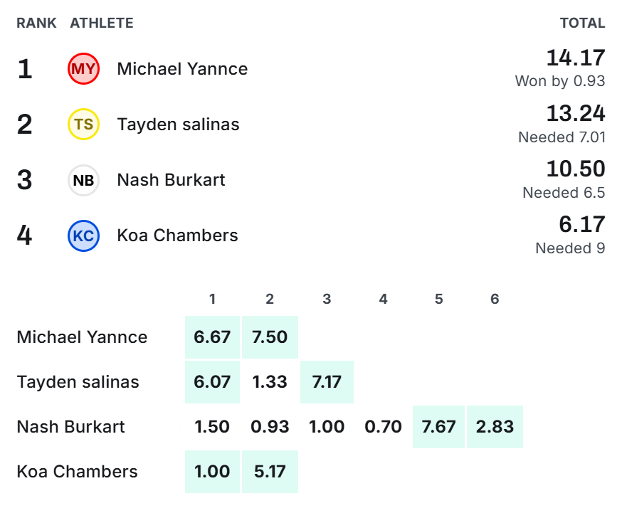The height and width of the screenshot is (513, 622).
Task: Click Tayden salinas' yellow TS avatar
Action: point(83,125)
